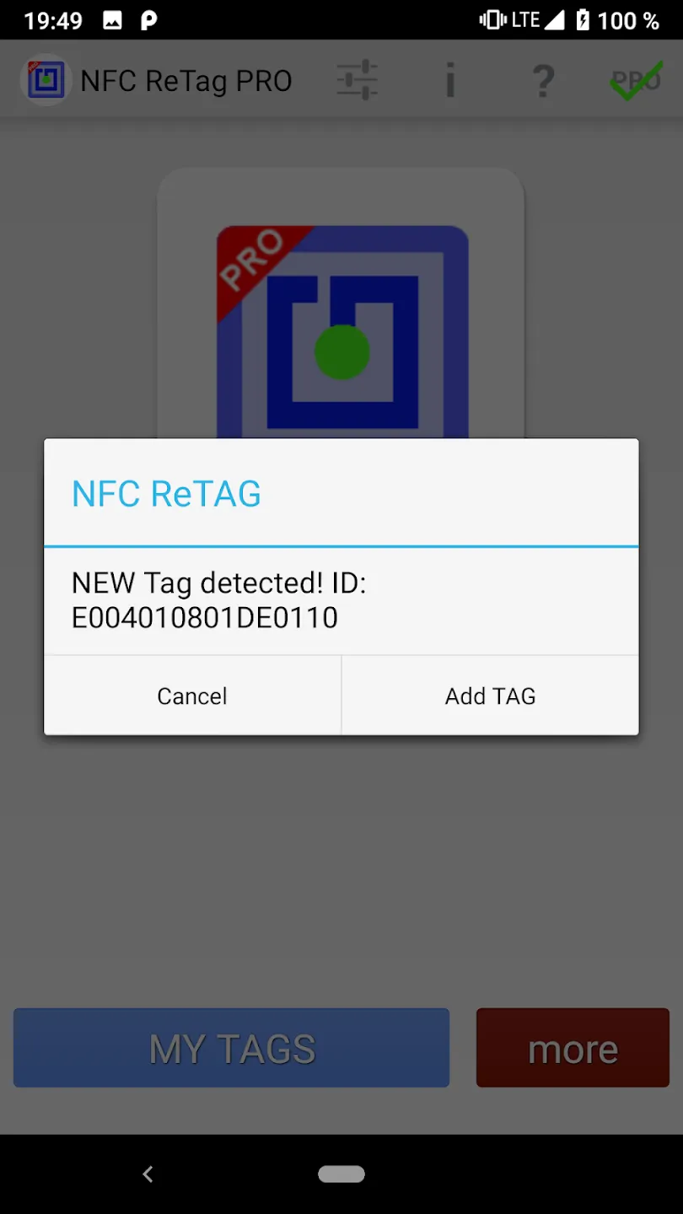The height and width of the screenshot is (1214, 683).
Task: Tap the home pill in navigation bar
Action: 341,1174
